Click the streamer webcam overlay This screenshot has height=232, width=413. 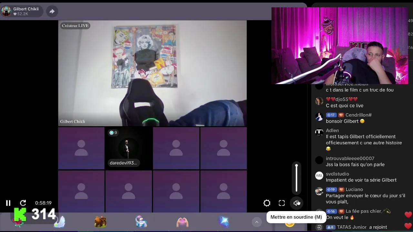click(x=340, y=45)
